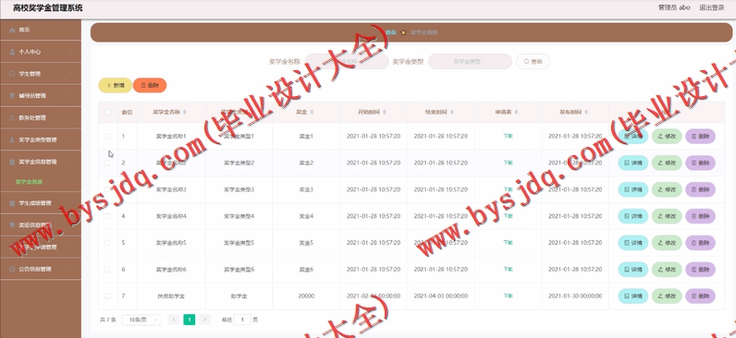Click the 奖学金类型4 cell
The image size is (736, 338).
pos(239,216)
